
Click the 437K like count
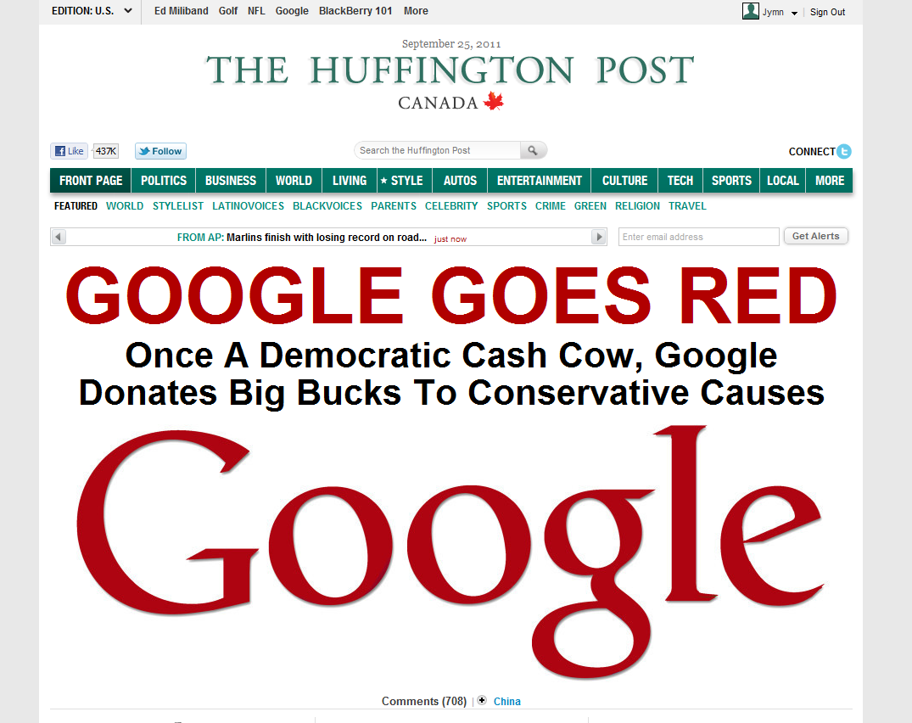click(106, 151)
